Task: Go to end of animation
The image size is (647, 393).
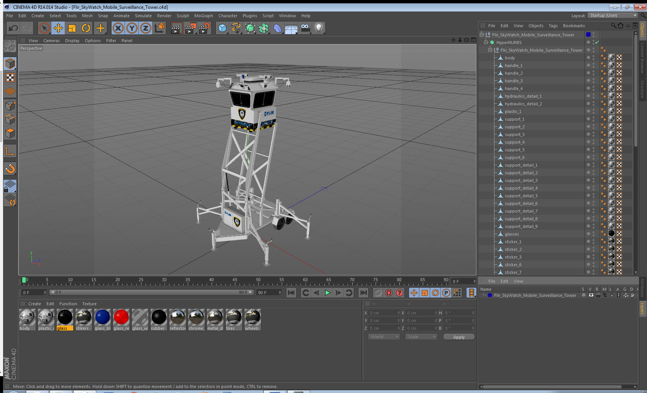Action: (x=363, y=293)
